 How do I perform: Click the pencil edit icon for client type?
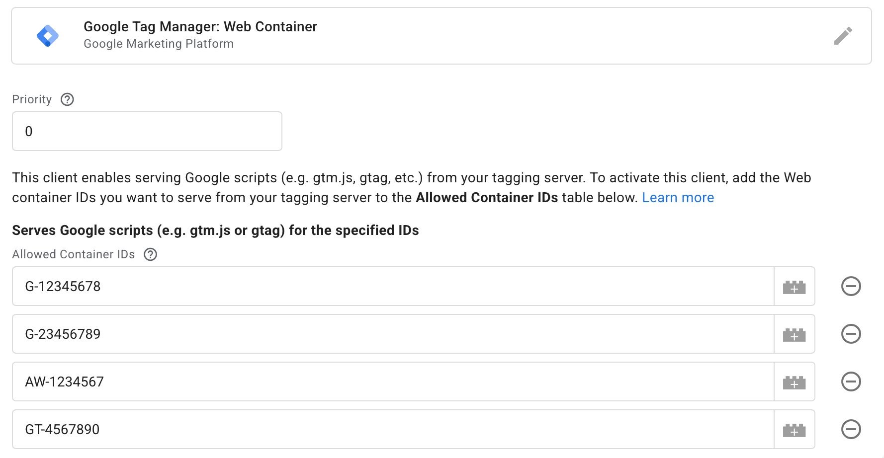pyautogui.click(x=843, y=36)
